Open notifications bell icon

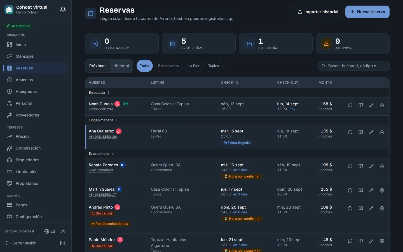63,10
